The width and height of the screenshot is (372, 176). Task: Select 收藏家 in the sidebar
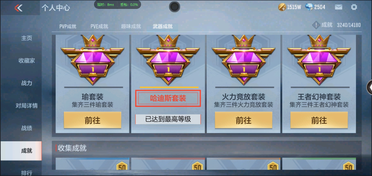26,61
